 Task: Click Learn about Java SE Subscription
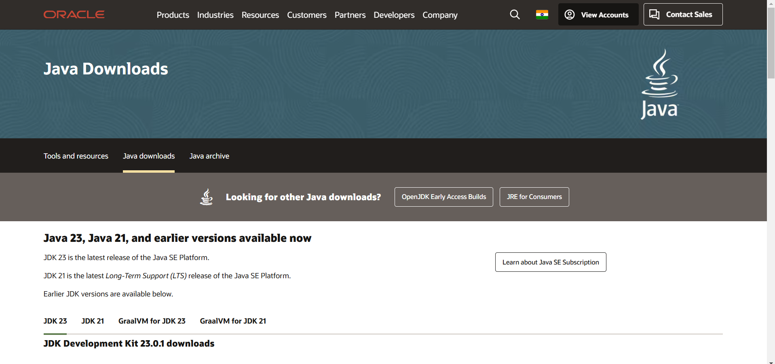[x=550, y=262]
